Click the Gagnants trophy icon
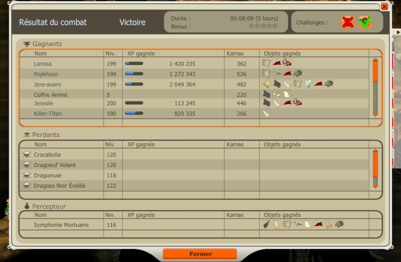401x262 pixels. tap(27, 44)
